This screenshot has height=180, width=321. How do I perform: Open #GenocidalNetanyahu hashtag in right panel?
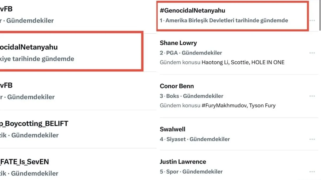[x=192, y=11]
